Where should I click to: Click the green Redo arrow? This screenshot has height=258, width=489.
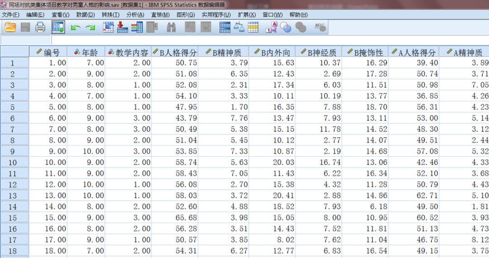[90, 28]
